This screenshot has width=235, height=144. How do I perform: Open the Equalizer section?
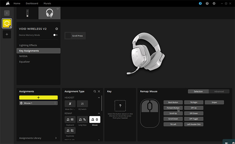click(x=25, y=62)
